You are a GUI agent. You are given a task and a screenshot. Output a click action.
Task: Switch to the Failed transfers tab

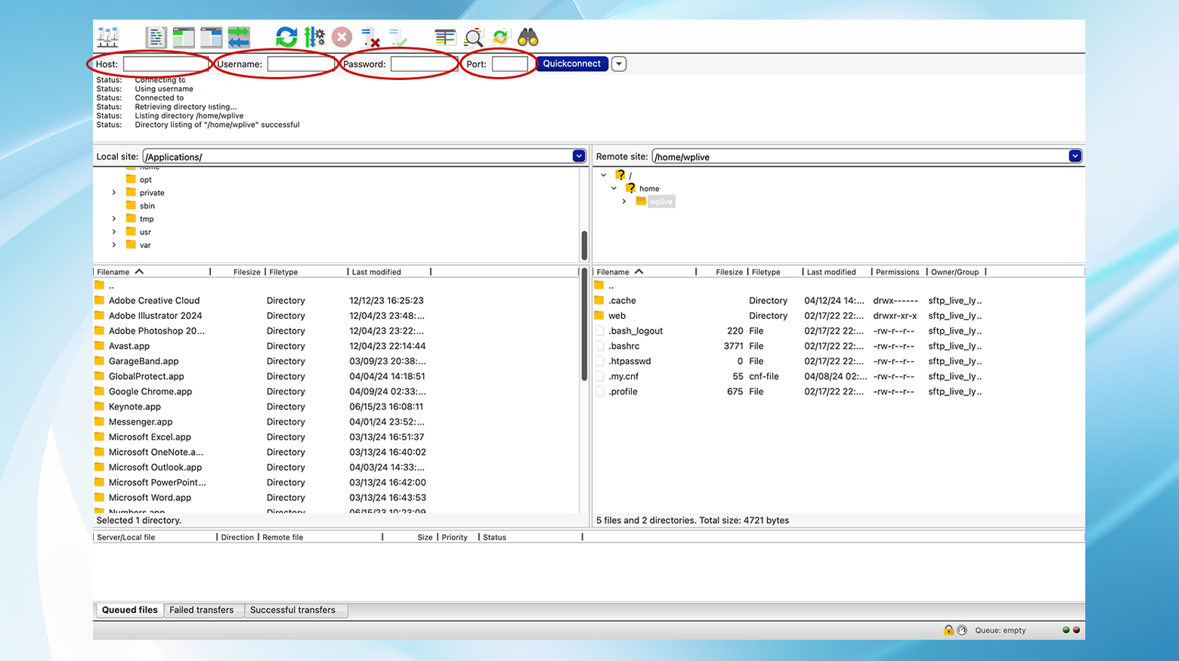pos(201,610)
